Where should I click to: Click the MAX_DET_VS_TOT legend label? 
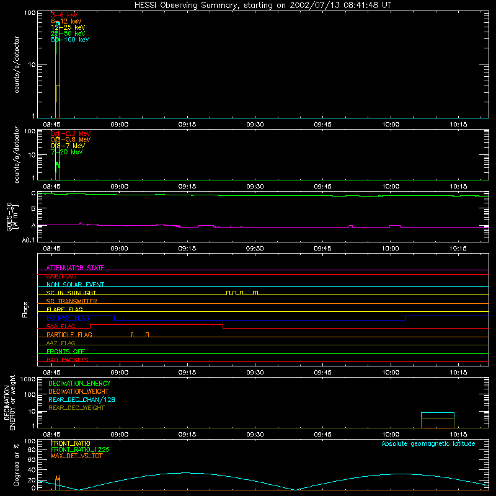[x=76, y=456]
